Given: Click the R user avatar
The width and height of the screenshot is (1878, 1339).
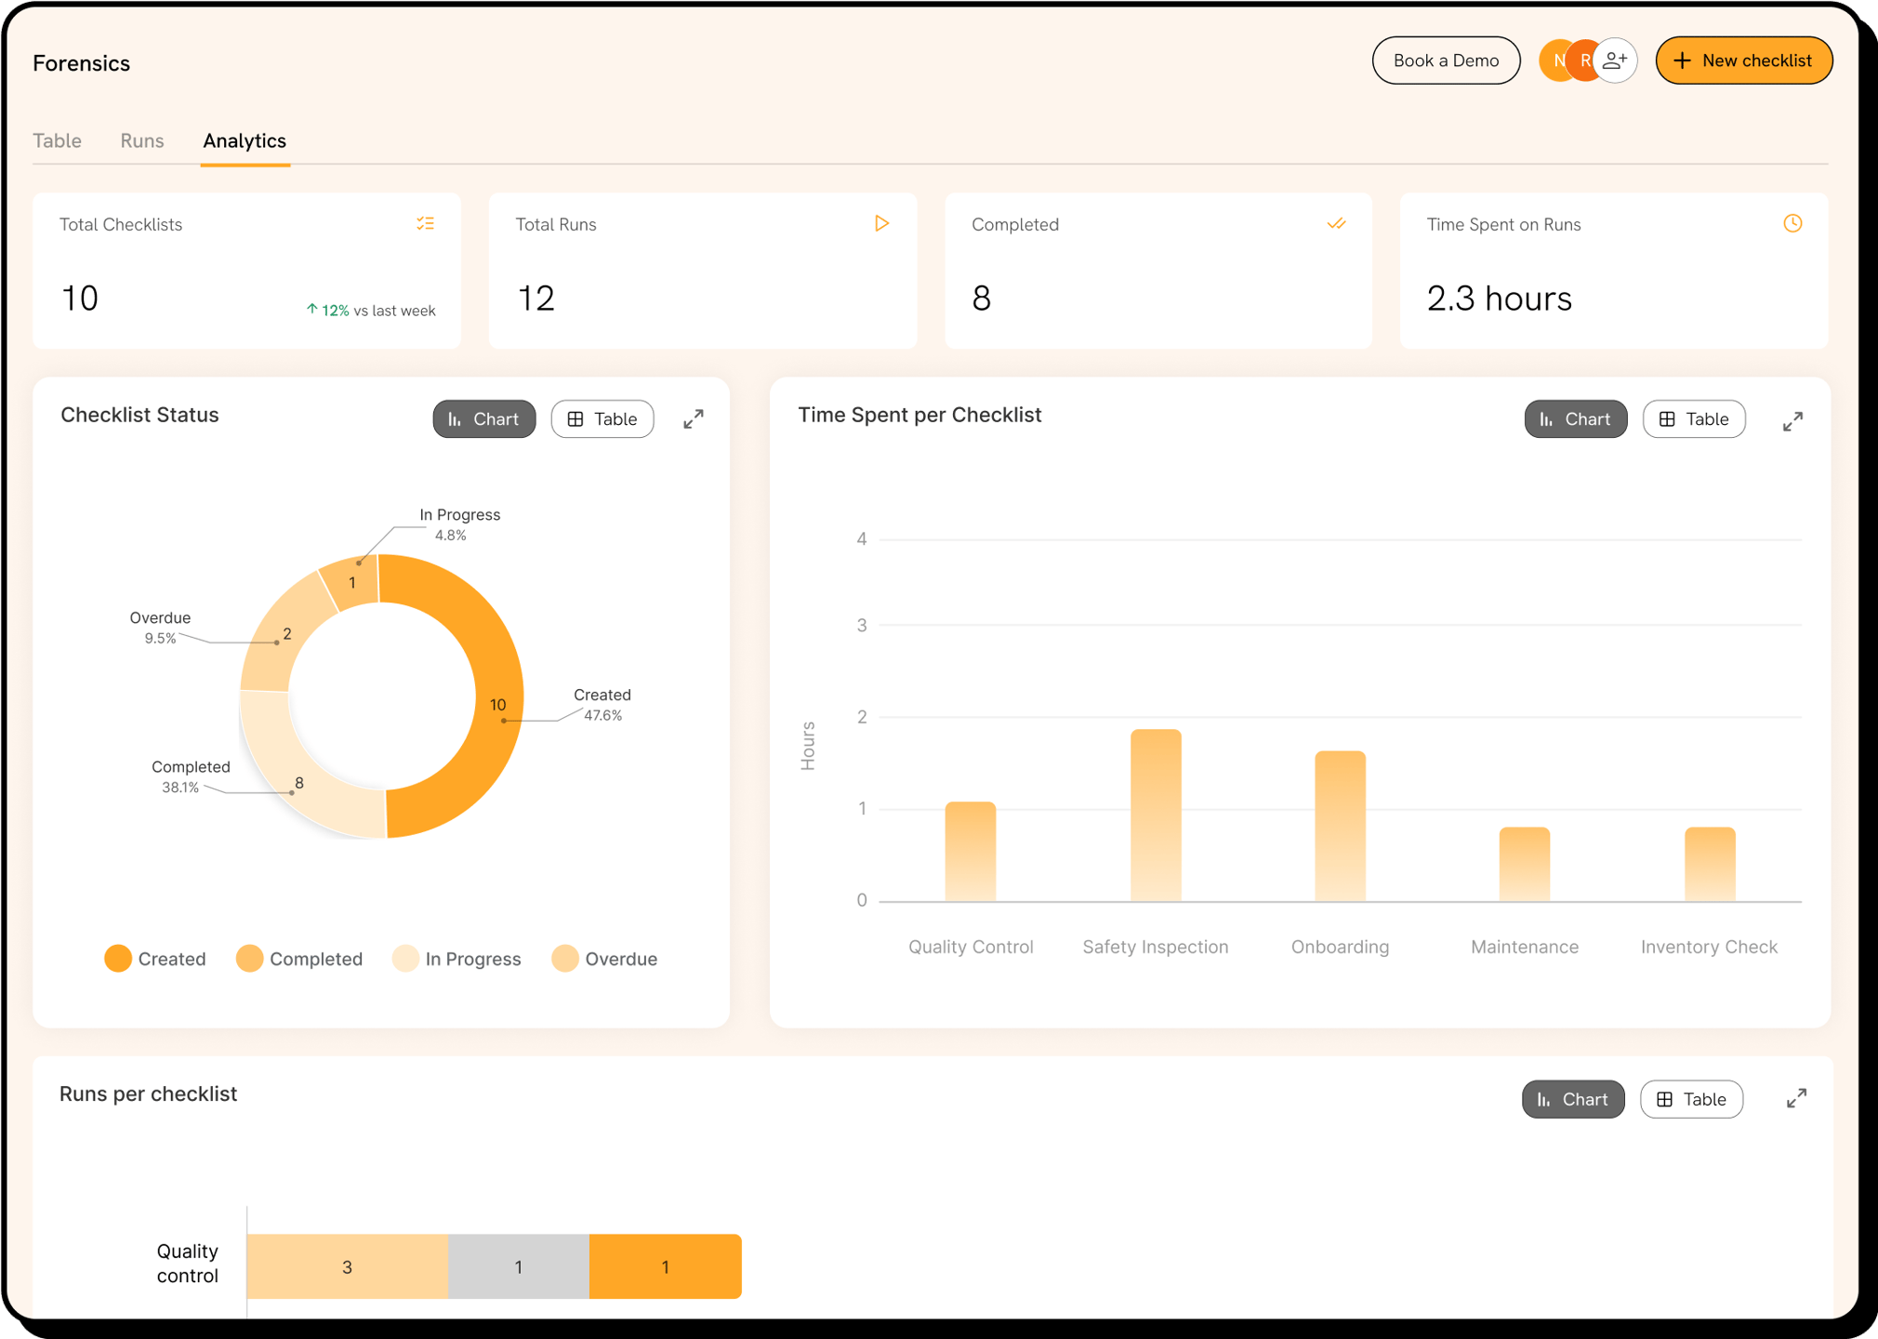Looking at the screenshot, I should [x=1583, y=61].
